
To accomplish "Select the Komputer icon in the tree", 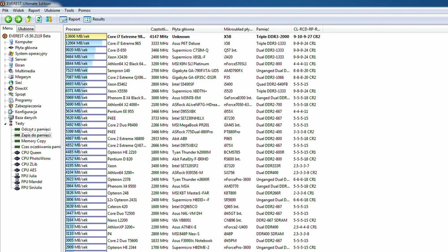I will 11,42.
